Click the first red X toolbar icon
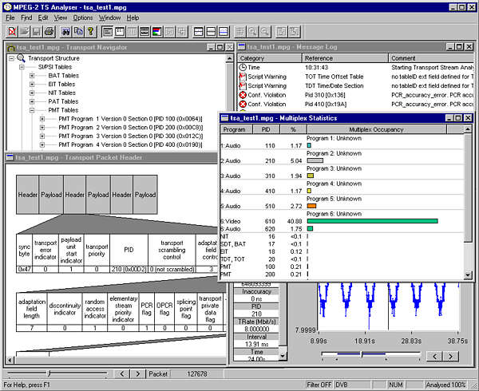479x391 pixels. pos(11,32)
